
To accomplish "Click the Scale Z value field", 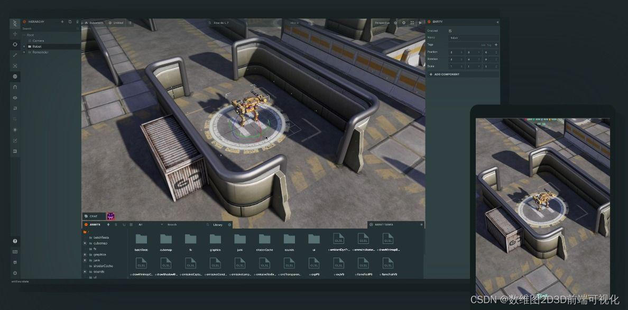I will (491, 66).
